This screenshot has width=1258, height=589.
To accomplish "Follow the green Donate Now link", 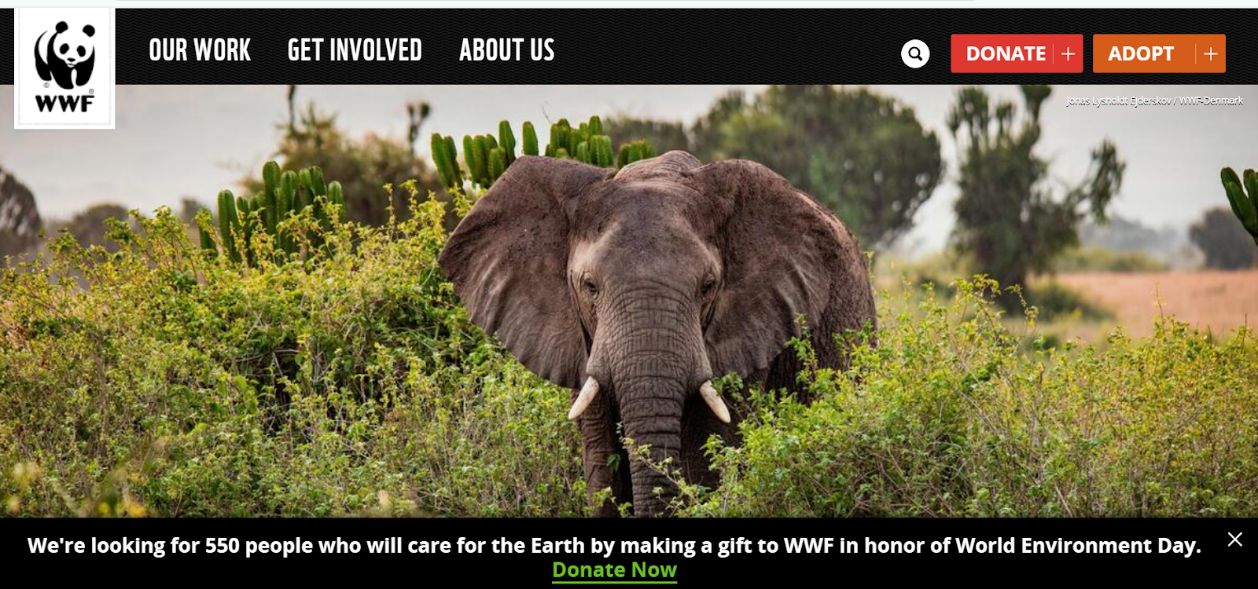I will coord(614,570).
